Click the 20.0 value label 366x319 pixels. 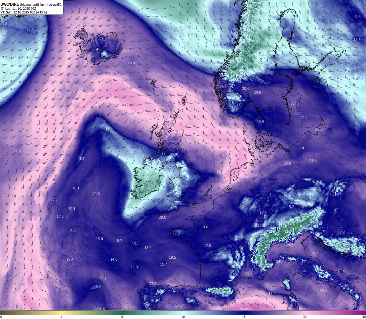[162, 217]
